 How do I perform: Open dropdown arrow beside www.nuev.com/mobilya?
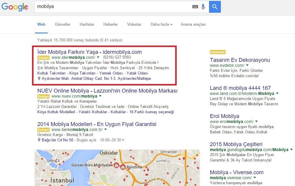(100, 96)
